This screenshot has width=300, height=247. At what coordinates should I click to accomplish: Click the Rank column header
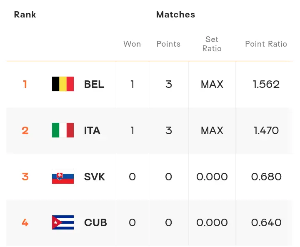25,15
